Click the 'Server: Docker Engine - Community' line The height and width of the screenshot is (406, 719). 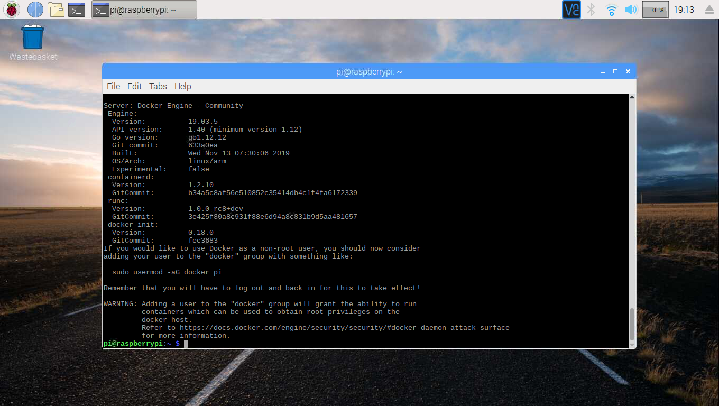click(x=173, y=106)
